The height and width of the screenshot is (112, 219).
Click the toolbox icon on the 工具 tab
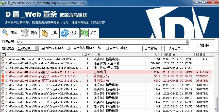(x=45, y=33)
